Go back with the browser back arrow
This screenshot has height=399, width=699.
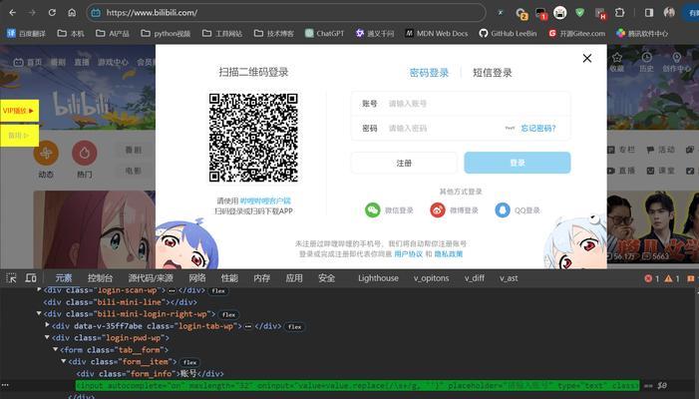(13, 13)
